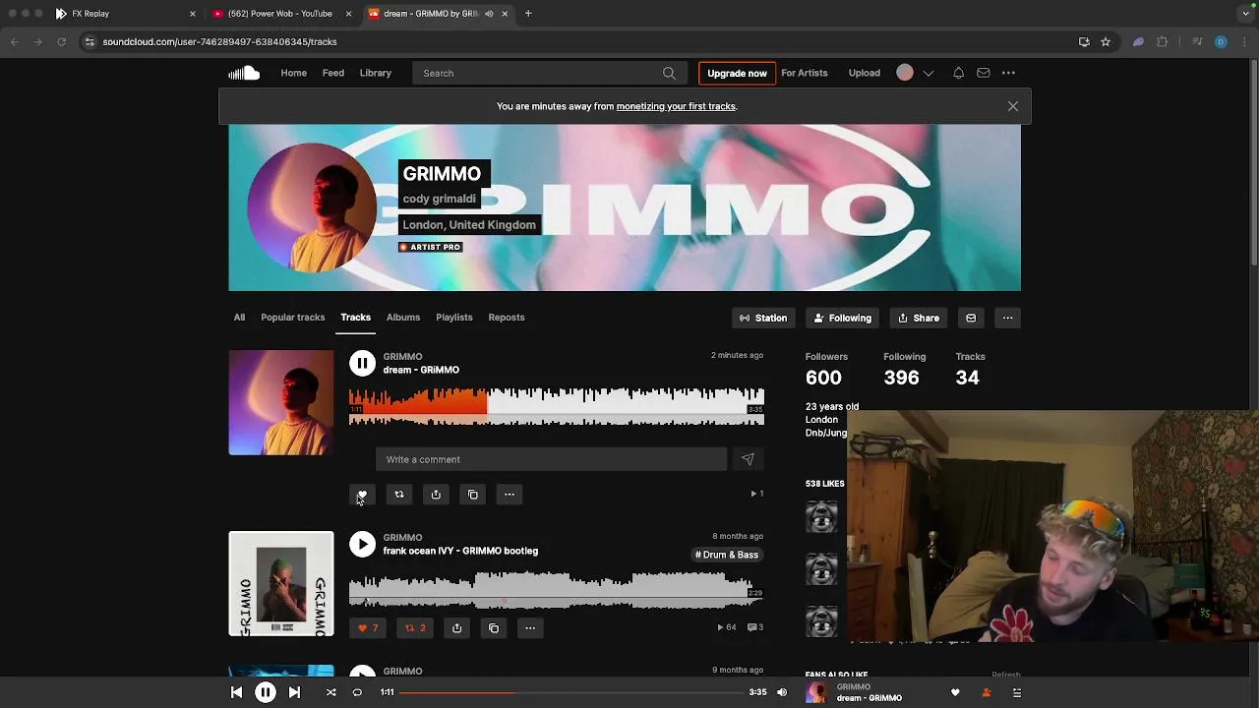Screen dimensions: 1259x708
Task: Reload the page in browser
Action: pos(61,42)
